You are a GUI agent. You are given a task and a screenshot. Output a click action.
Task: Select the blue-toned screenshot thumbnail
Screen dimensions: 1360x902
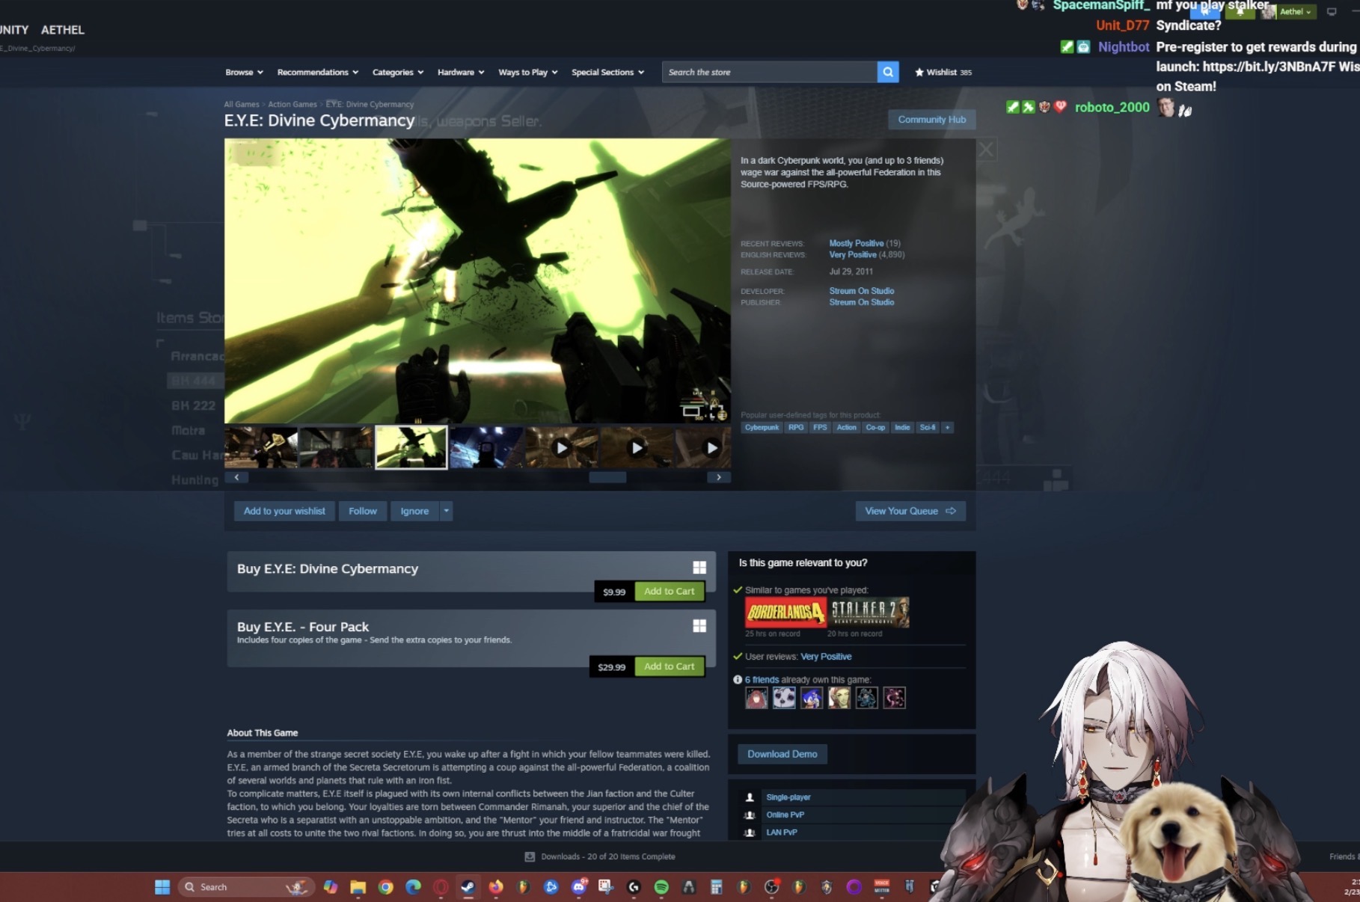click(x=486, y=447)
